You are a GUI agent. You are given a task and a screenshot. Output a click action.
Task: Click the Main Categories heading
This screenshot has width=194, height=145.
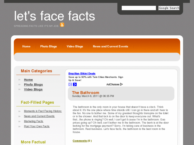[36, 71]
